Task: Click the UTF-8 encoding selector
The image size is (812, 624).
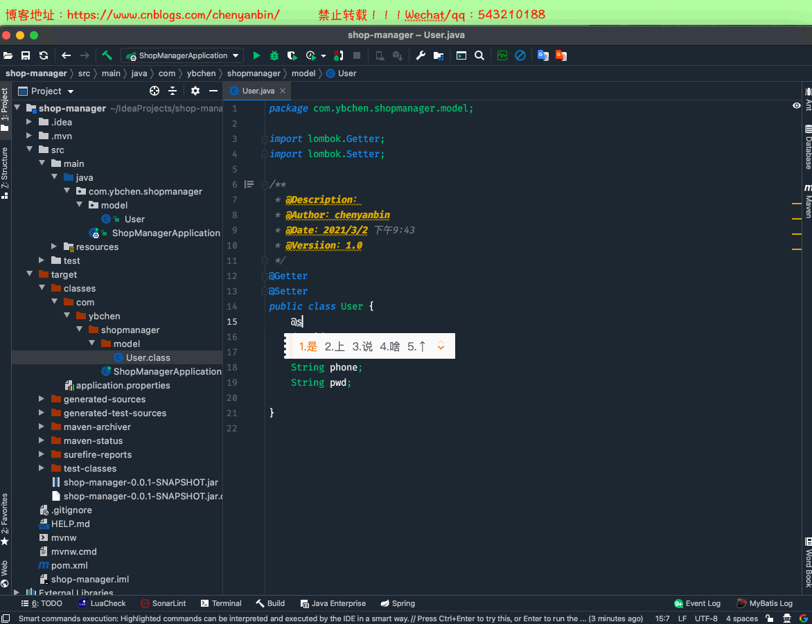Action: point(706,618)
